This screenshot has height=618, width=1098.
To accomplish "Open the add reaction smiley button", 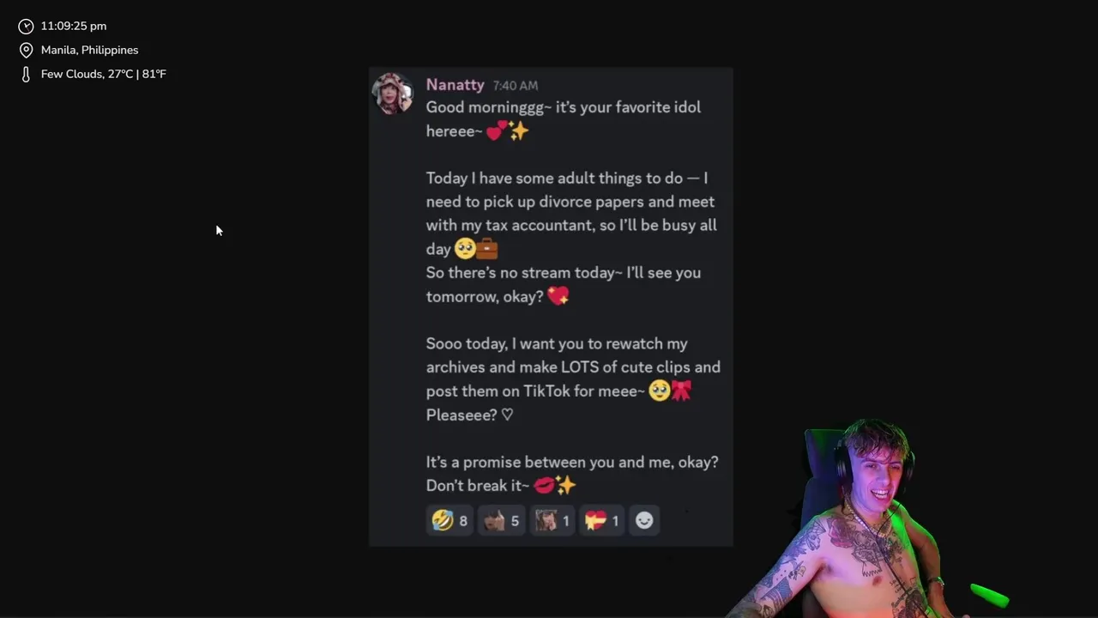I will pos(644,520).
